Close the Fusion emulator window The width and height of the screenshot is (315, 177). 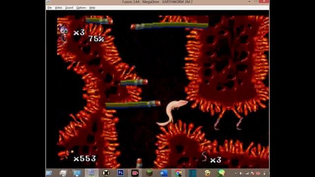[264, 1]
